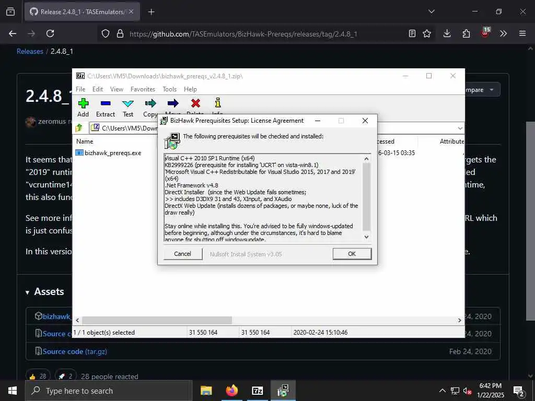Click Cancel in the BizHawk Setup dialog
This screenshot has width=535, height=401.
coord(182,254)
